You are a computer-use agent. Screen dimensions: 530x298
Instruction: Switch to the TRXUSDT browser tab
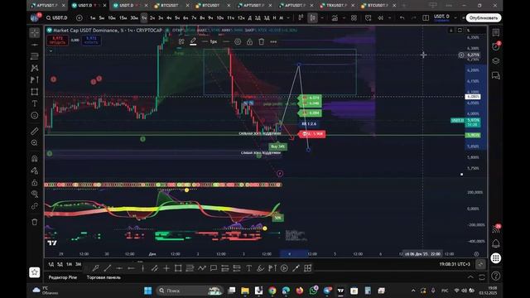(x=336, y=6)
